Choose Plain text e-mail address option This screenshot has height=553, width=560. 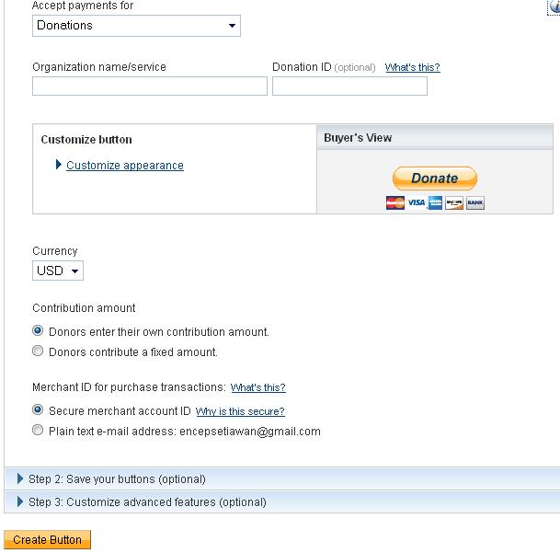38,430
